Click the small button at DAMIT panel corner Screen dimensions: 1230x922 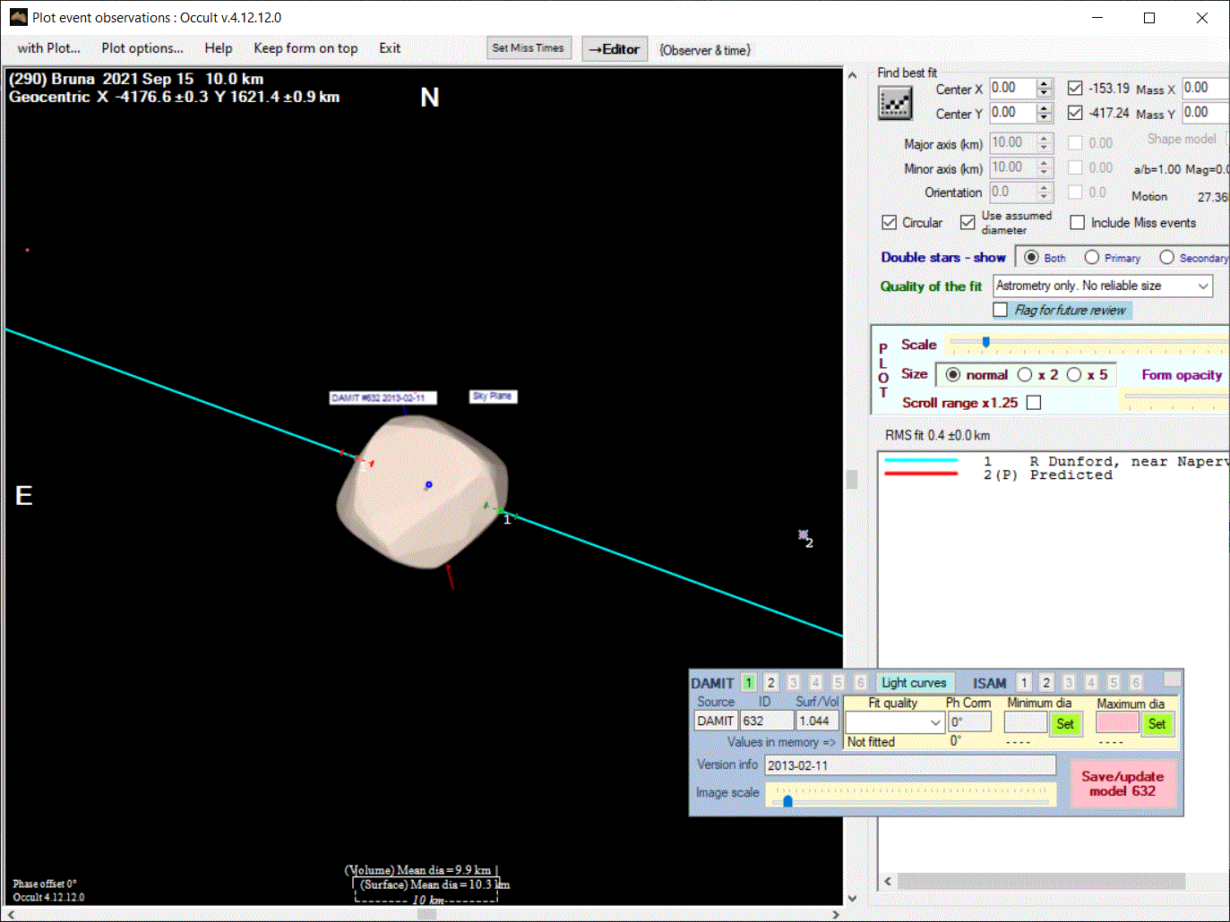coord(1172,680)
